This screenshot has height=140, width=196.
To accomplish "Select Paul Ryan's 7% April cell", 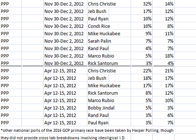I will (x=164, y=123).
